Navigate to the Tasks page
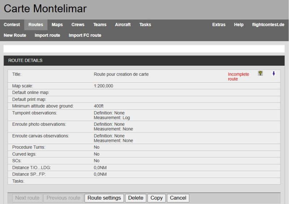The image size is (289, 204). 145,25
